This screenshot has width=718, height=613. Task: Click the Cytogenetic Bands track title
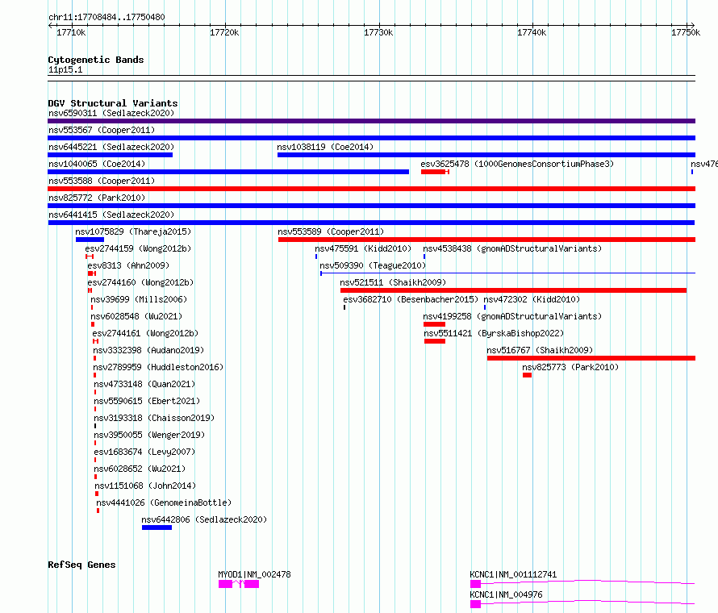(96, 60)
